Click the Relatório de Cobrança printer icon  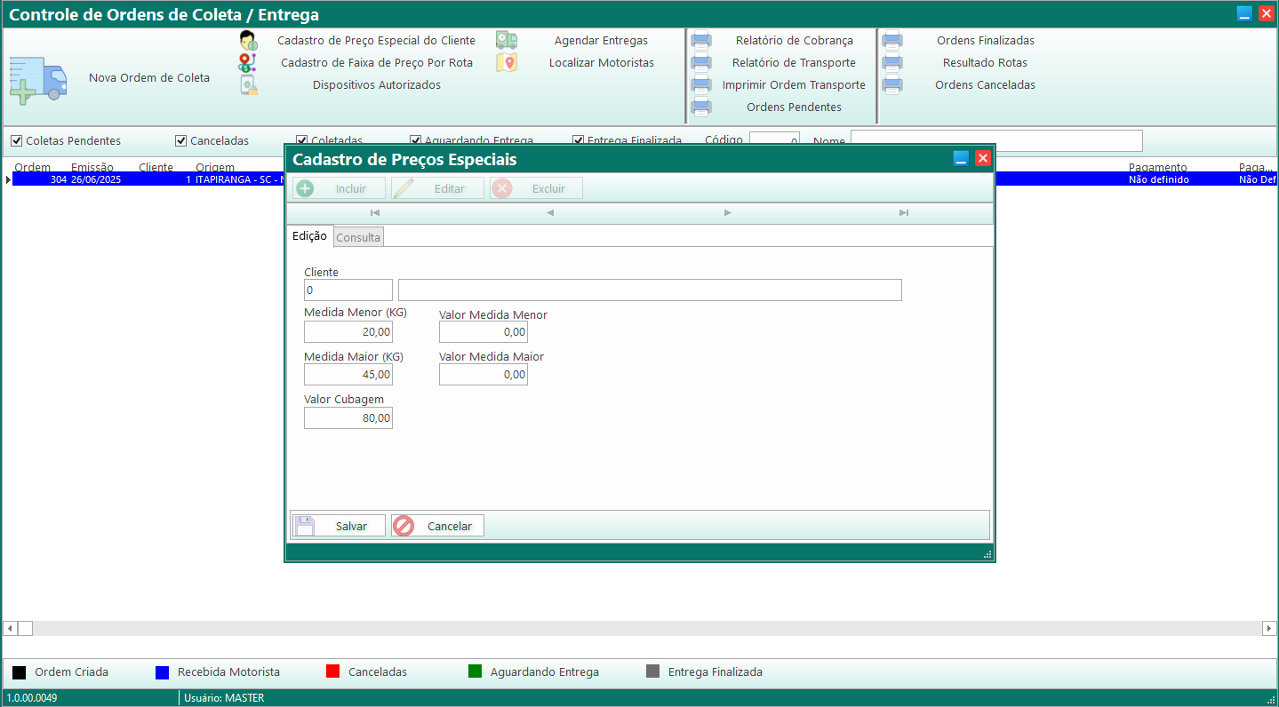[x=701, y=41]
